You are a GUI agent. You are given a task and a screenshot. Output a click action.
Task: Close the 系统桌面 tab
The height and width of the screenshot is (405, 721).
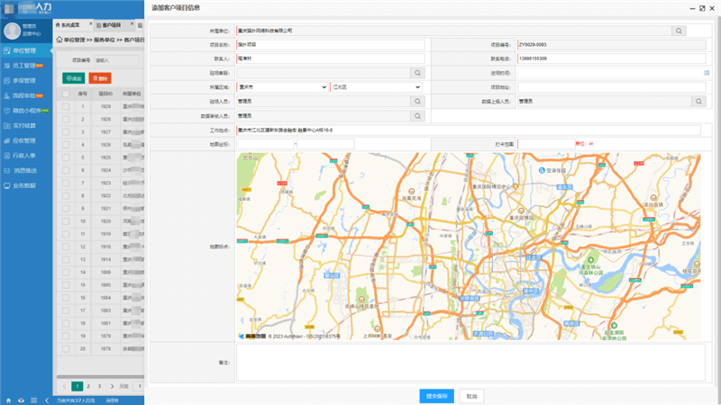pos(91,23)
